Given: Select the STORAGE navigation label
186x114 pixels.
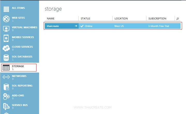Looking at the screenshot, I should point(18,66).
